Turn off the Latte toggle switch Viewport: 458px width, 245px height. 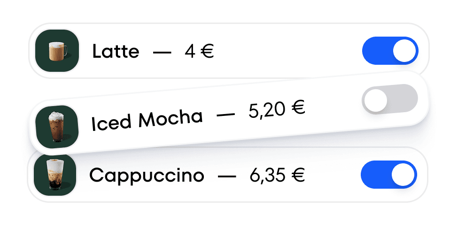coord(390,51)
